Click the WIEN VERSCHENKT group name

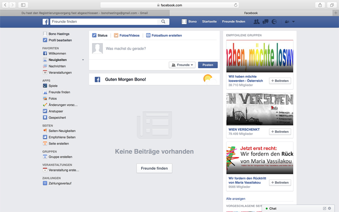[x=244, y=129]
